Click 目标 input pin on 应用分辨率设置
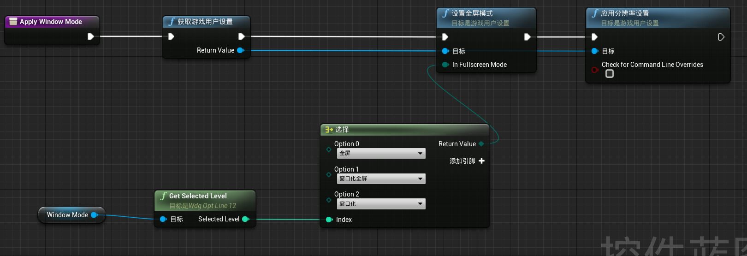 (594, 51)
